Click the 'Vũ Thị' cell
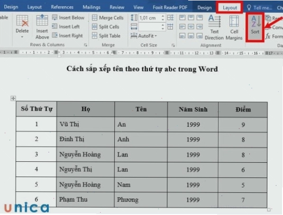Screen dimensions: 283x215 85,124
